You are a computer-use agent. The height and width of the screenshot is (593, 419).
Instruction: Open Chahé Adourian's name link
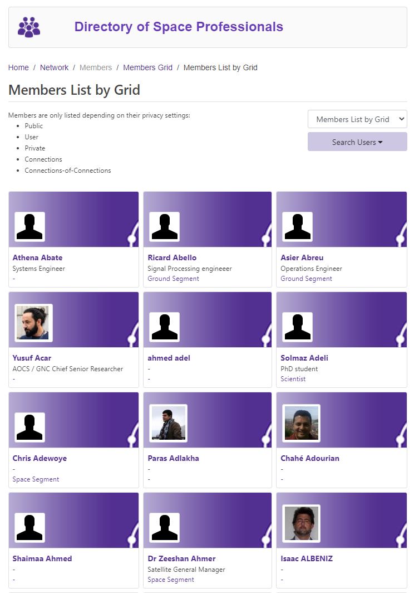310,458
